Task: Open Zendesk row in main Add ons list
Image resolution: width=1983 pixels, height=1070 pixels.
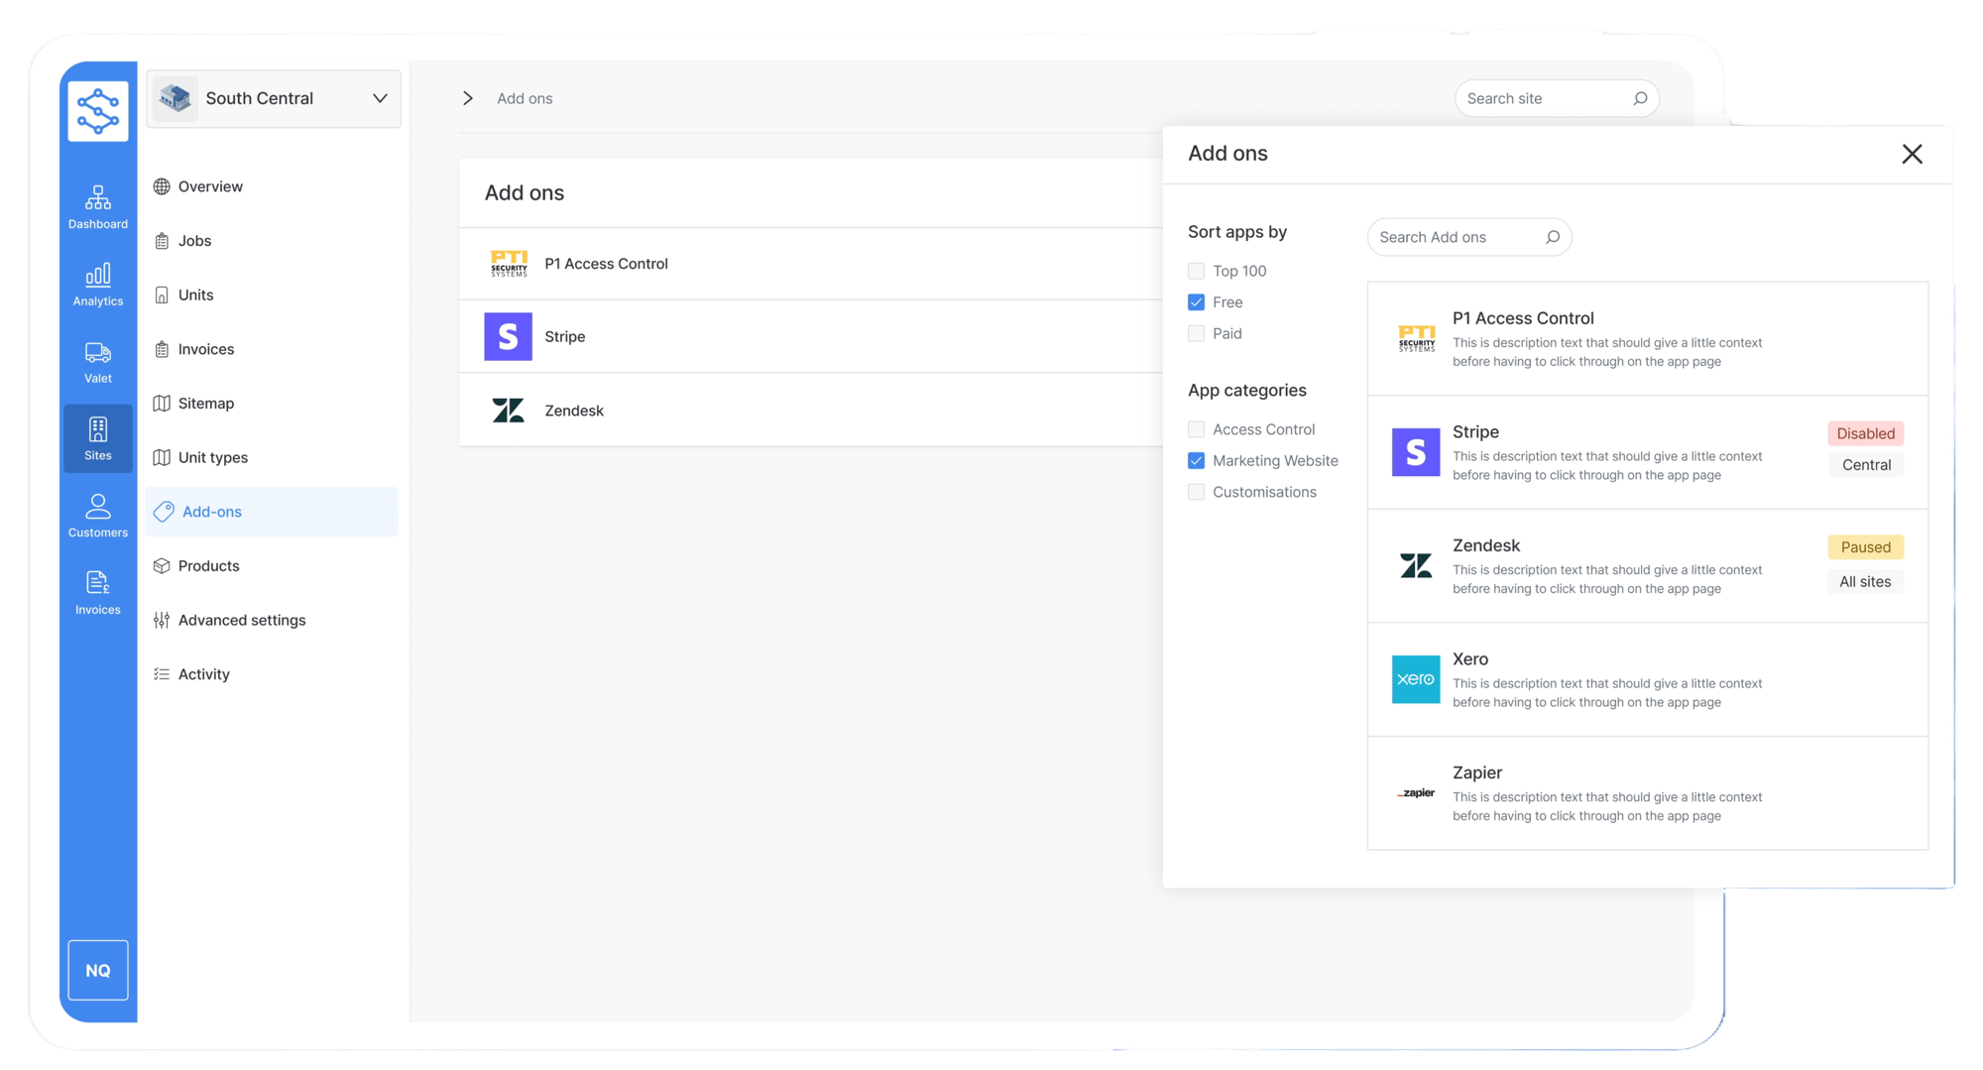Action: tap(811, 410)
